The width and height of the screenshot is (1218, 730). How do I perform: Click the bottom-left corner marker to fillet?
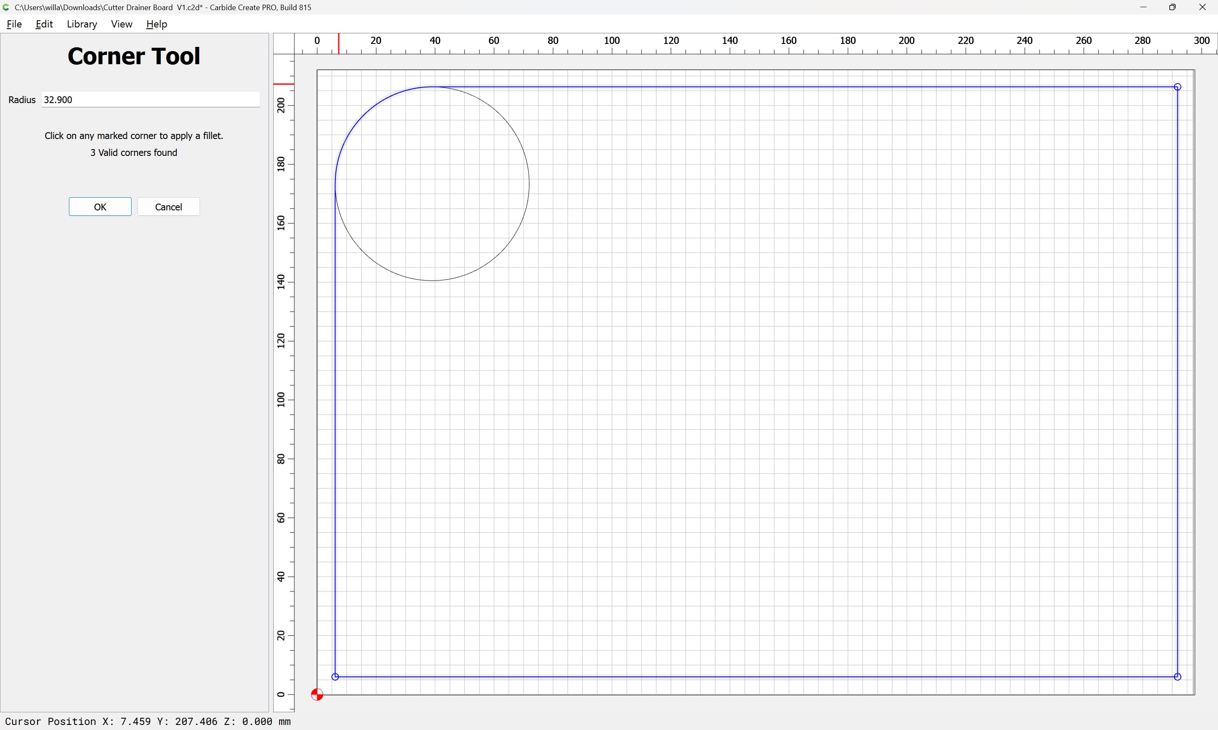click(335, 677)
